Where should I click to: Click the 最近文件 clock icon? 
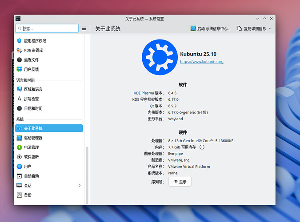tap(19, 60)
